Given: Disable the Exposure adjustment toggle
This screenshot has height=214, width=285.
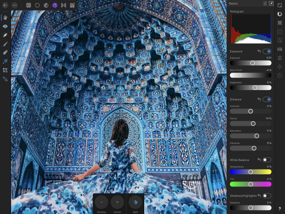Looking at the screenshot, I should pyautogui.click(x=267, y=51).
